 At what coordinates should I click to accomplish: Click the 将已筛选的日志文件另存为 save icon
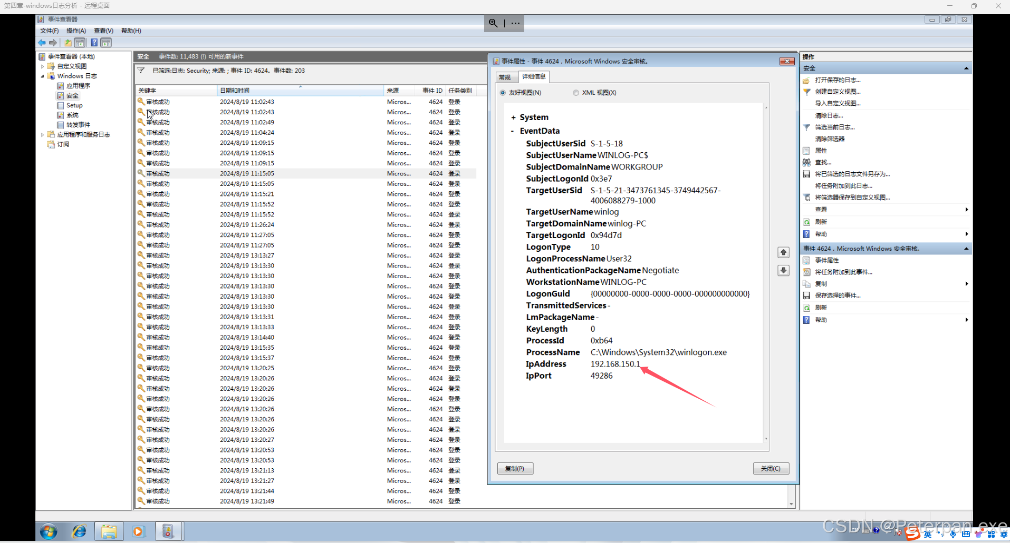pos(806,174)
